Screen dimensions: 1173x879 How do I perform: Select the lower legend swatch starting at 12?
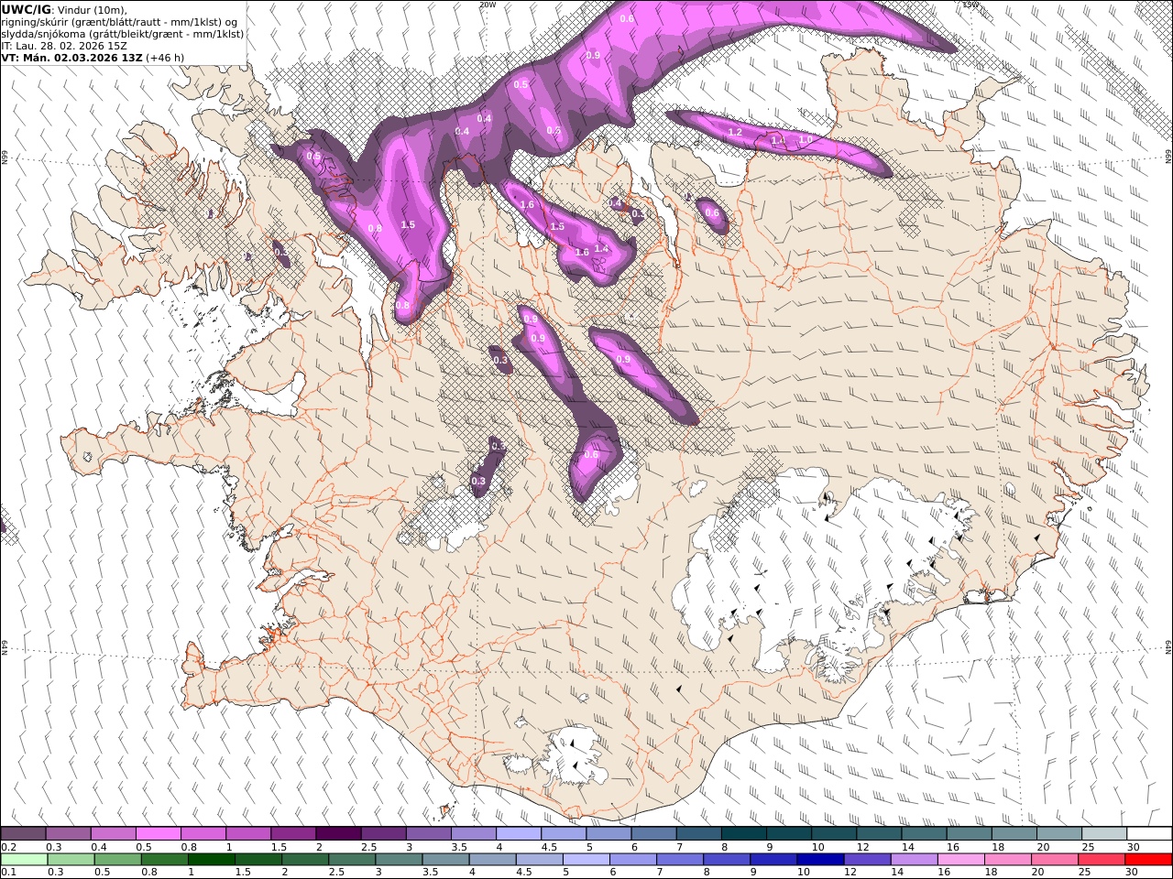[866, 859]
